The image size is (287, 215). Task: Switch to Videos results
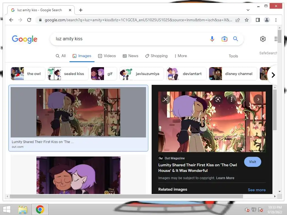pyautogui.click(x=107, y=56)
